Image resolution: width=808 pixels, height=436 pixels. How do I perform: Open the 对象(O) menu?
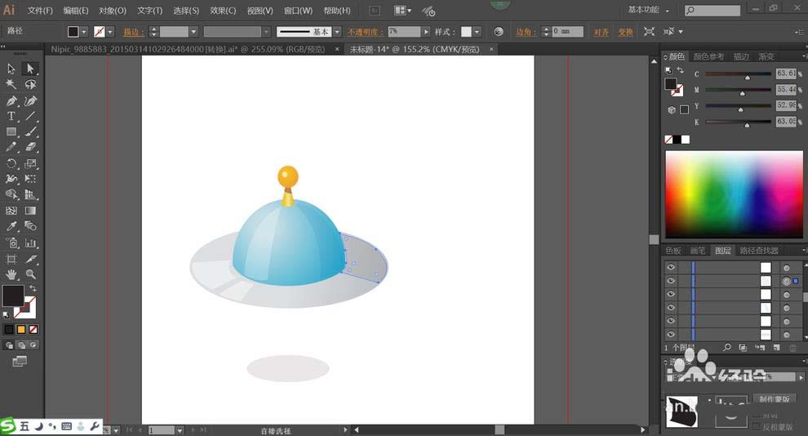(x=113, y=11)
